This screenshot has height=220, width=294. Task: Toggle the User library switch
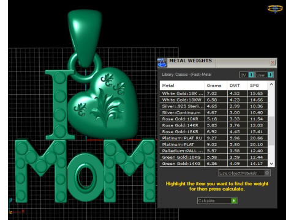[x=265, y=75]
